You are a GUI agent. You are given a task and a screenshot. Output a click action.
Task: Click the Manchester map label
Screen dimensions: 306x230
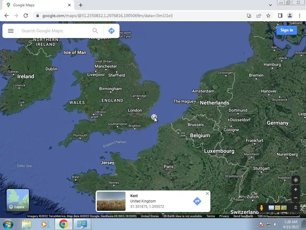[x=106, y=66]
